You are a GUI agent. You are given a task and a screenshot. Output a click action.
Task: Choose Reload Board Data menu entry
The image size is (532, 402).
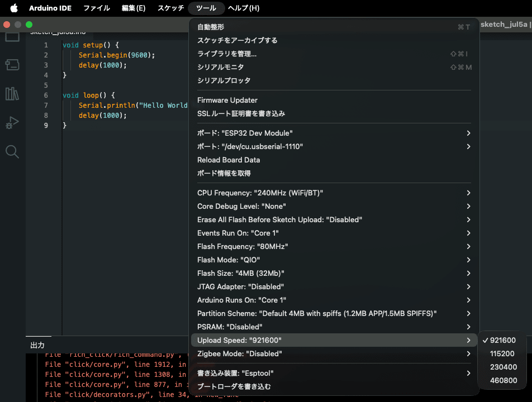coord(334,160)
